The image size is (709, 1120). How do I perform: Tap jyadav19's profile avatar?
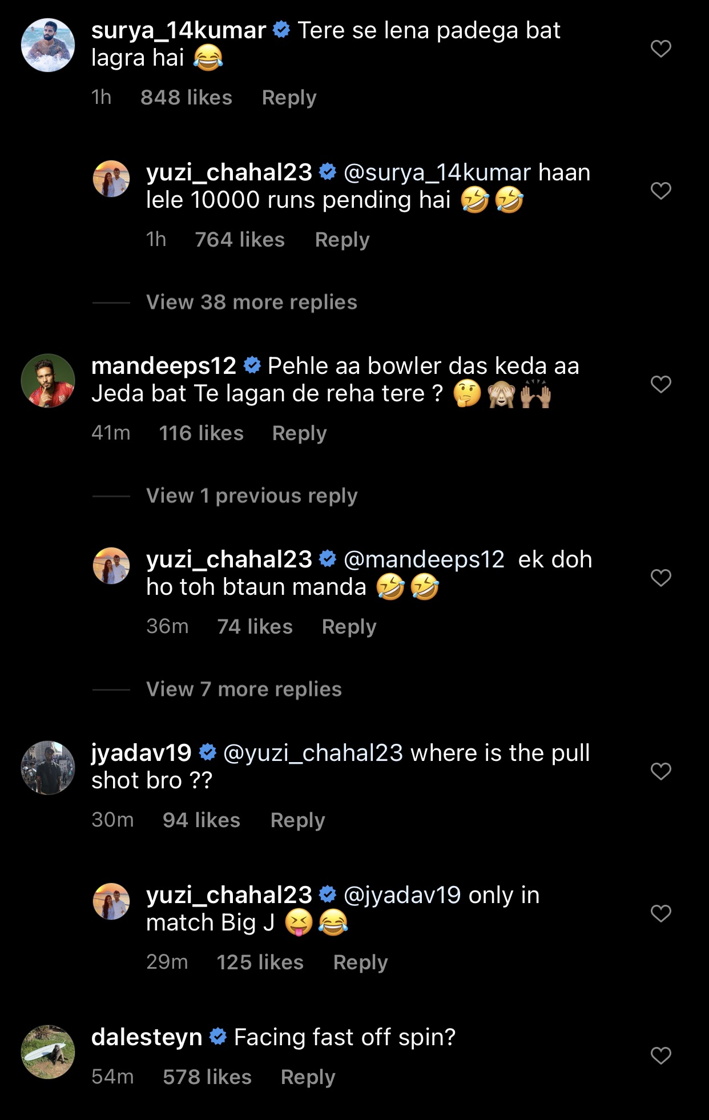[48, 768]
